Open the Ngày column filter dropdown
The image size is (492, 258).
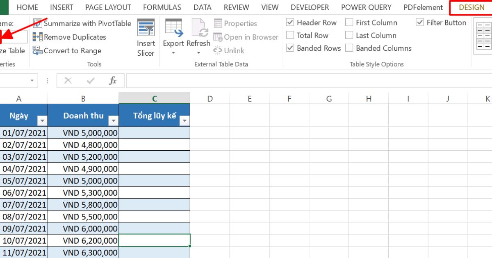(x=42, y=120)
